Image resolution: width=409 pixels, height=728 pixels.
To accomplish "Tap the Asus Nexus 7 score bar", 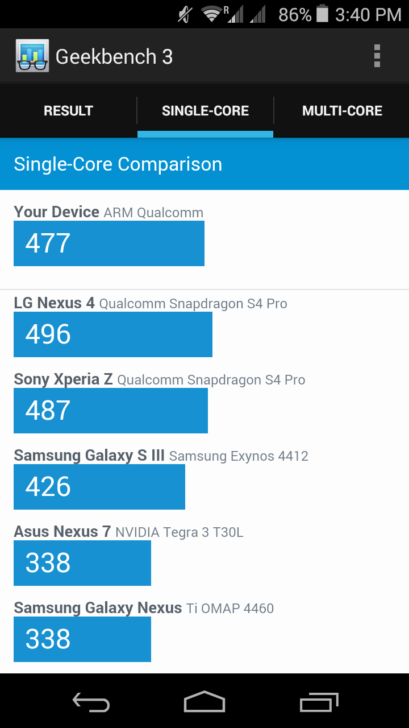I will 82,563.
